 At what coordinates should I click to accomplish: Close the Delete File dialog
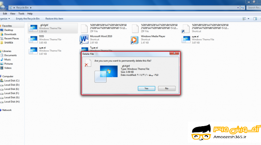click(174, 53)
